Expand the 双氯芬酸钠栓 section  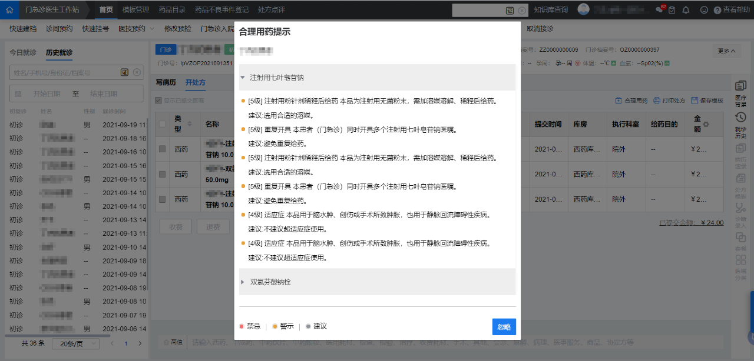click(242, 283)
